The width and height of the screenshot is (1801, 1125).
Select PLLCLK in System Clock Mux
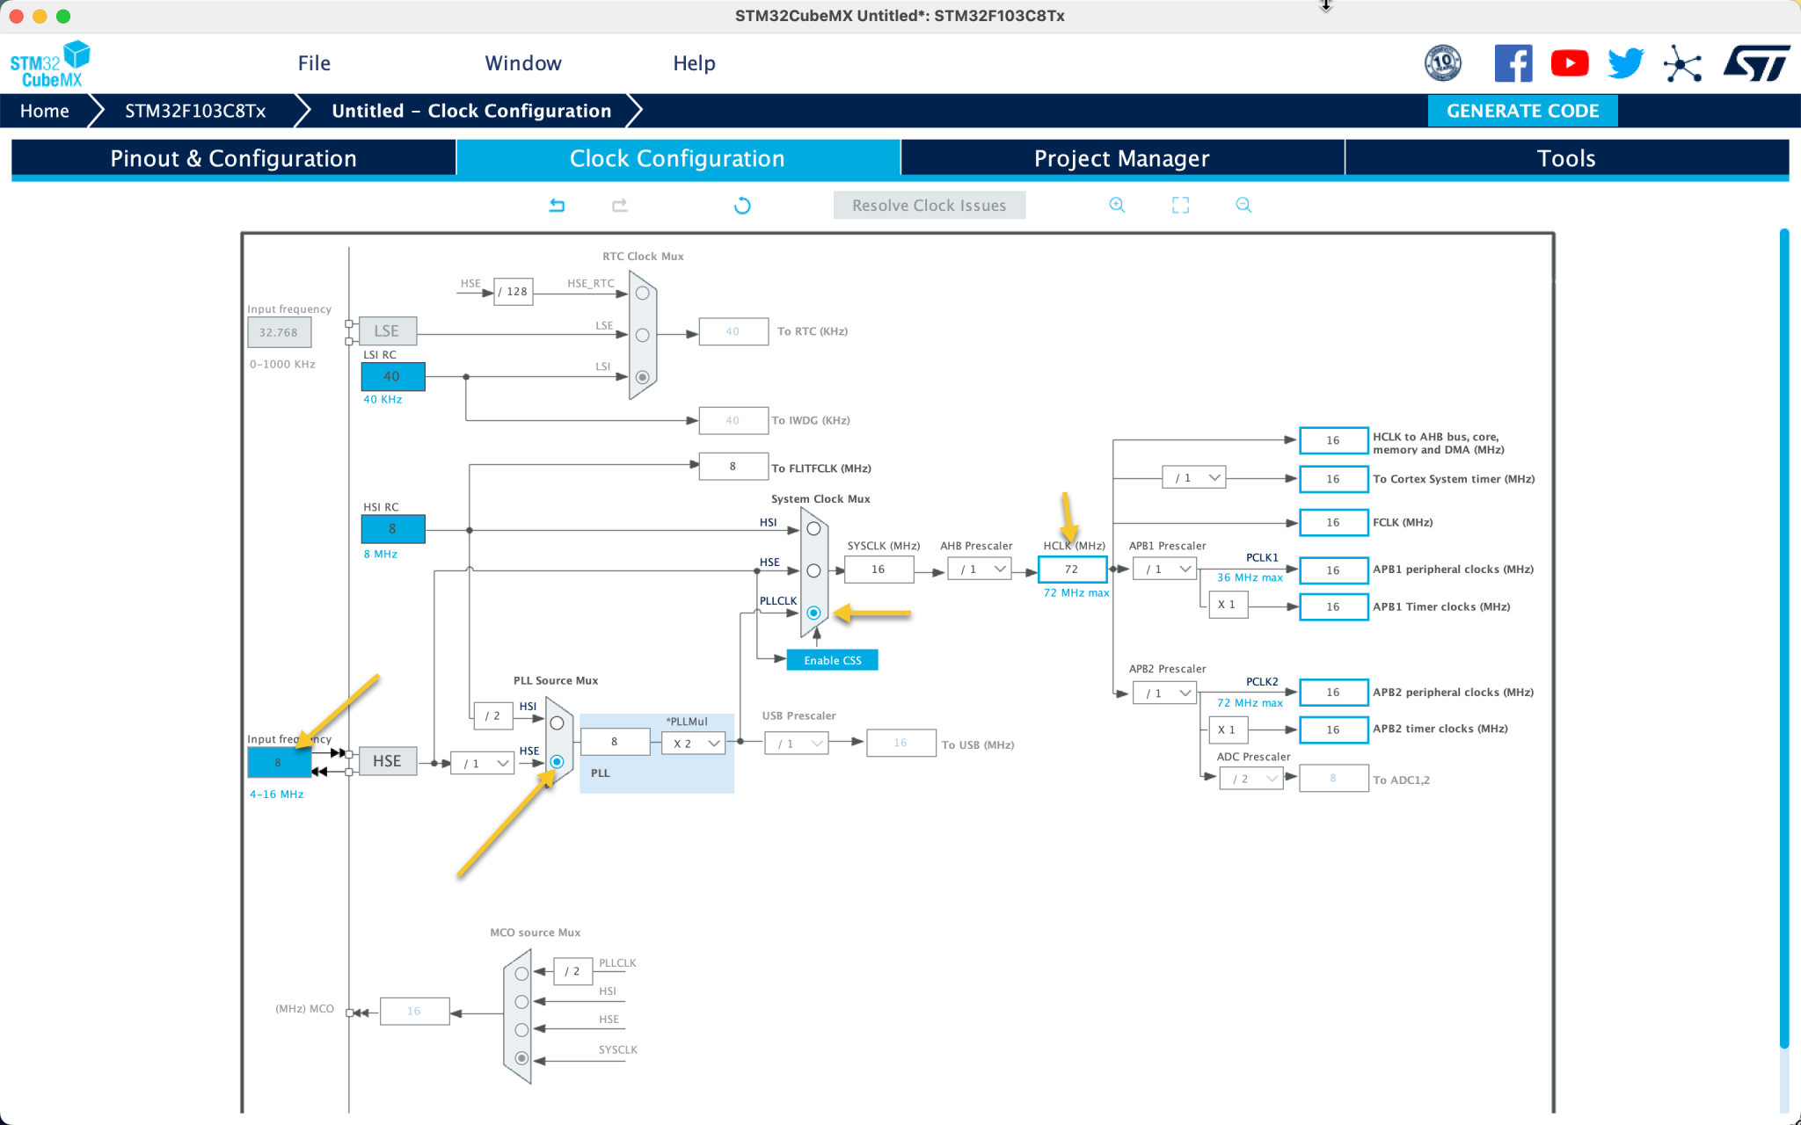tap(813, 613)
